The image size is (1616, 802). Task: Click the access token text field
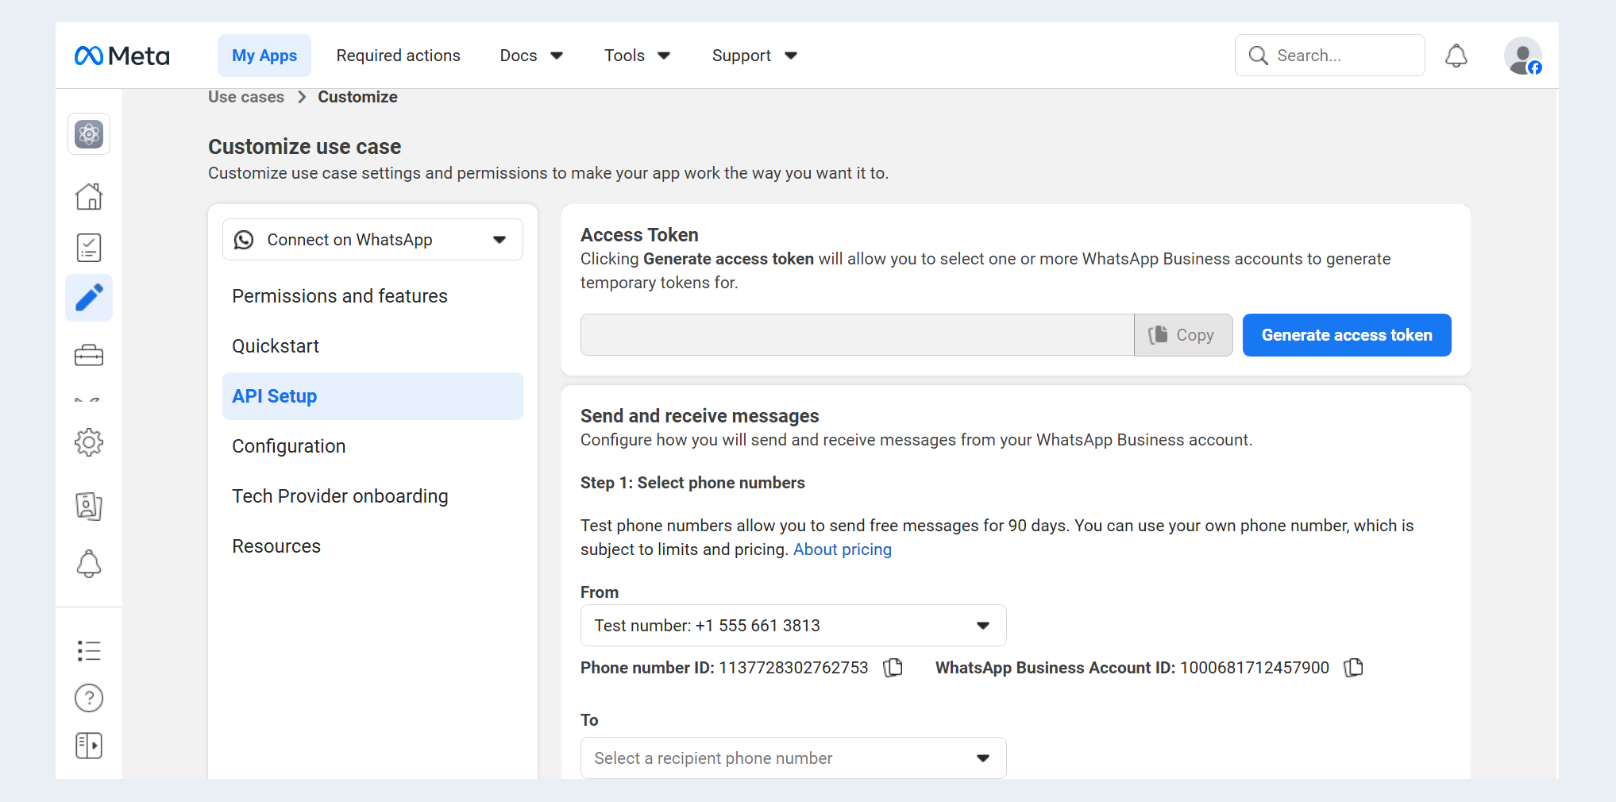coord(858,335)
